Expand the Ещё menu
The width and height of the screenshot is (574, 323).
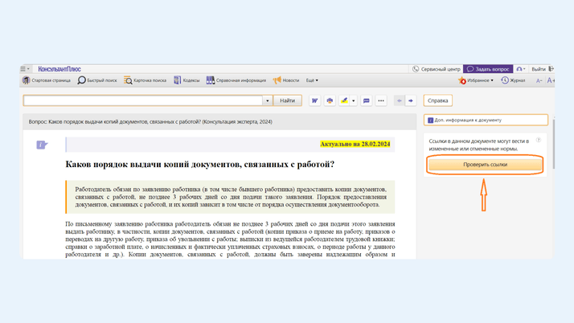[312, 80]
